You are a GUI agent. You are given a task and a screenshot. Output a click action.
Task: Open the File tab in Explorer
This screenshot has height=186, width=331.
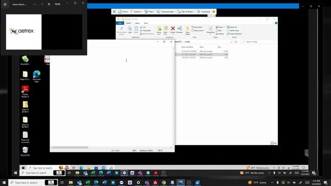(120, 23)
